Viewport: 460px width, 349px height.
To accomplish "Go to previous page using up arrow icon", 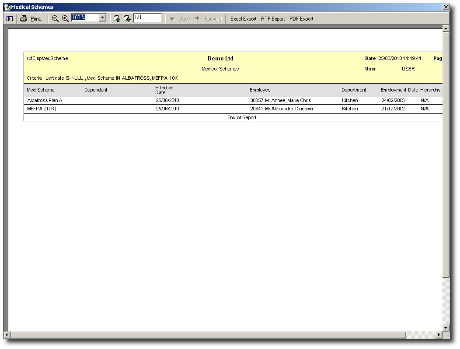I will 117,19.
